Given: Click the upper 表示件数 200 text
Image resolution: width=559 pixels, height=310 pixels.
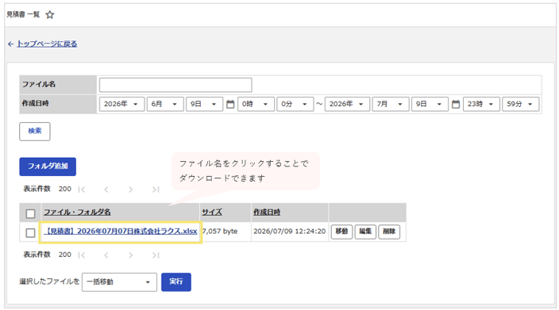Looking at the screenshot, I should pos(48,189).
